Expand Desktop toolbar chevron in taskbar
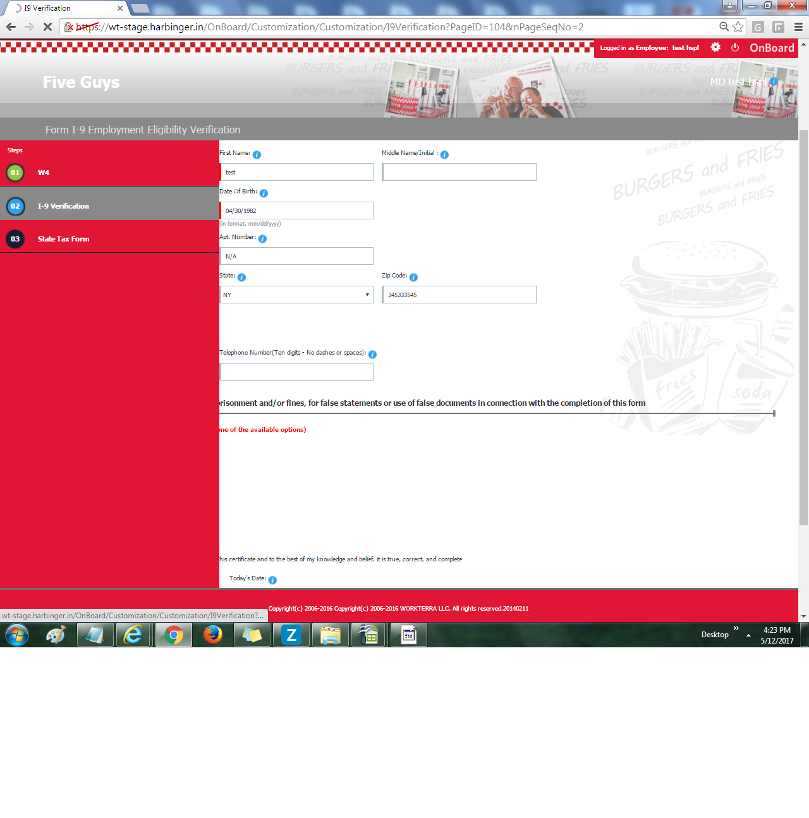This screenshot has height=818, width=809. click(736, 628)
